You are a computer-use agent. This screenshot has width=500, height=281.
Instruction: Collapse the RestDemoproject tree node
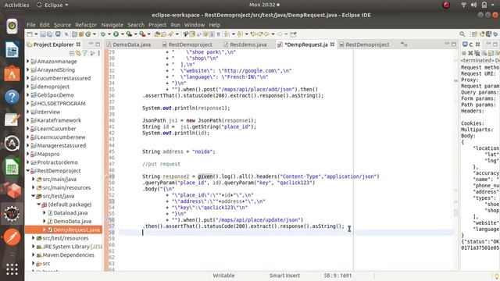coord(28,171)
